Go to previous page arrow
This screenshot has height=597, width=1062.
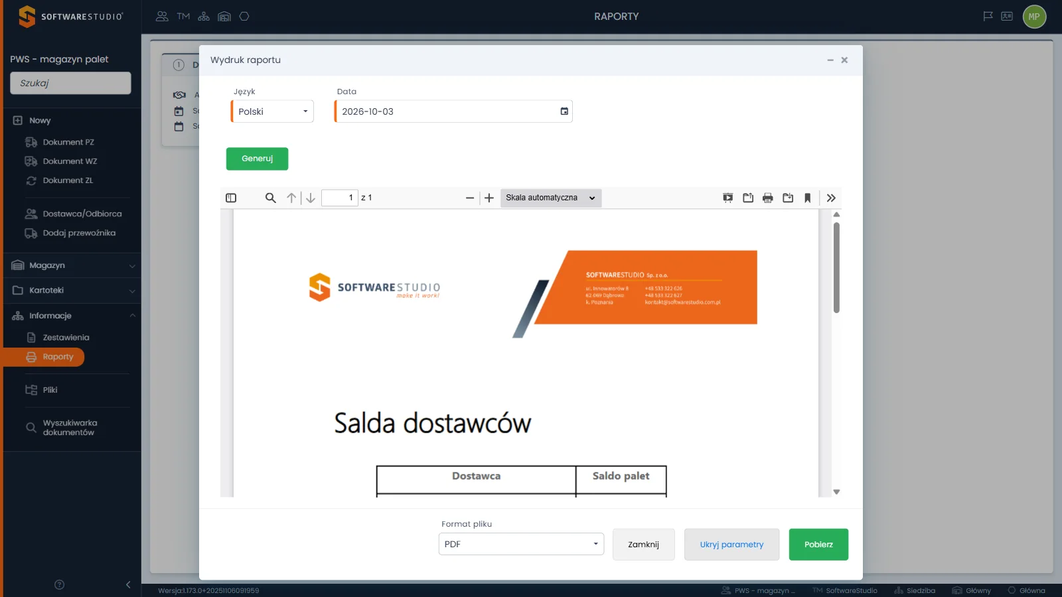coord(291,198)
